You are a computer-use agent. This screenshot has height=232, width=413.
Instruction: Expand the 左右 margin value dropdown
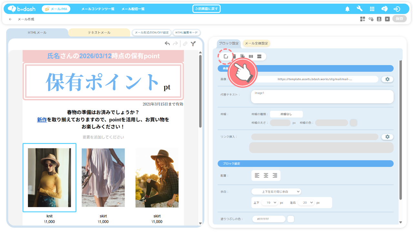click(x=306, y=203)
